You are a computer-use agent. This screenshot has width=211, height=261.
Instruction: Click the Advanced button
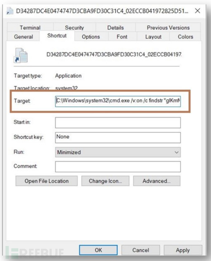coord(157,181)
